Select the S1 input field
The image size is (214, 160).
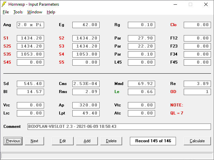(30, 38)
